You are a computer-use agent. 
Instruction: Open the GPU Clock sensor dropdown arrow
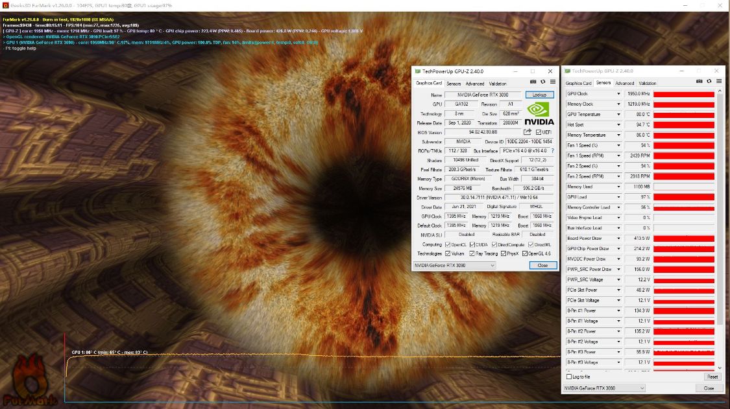(619, 94)
